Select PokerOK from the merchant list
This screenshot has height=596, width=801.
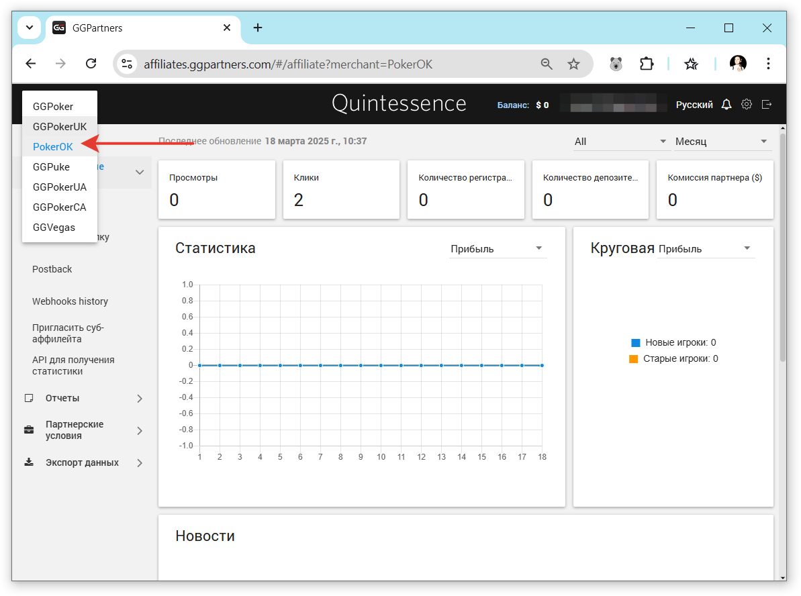[x=60, y=146]
